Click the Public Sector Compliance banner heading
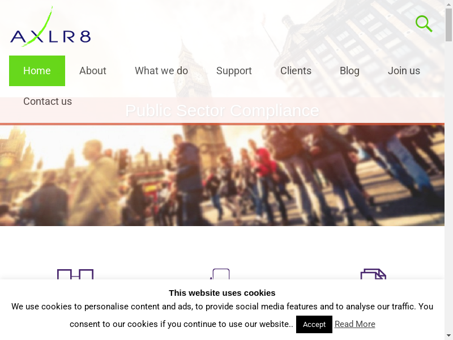This screenshot has width=453, height=340. coord(222,110)
